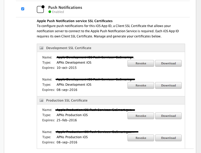Click the Push Notifications title text
201x153 pixels.
tap(65, 8)
